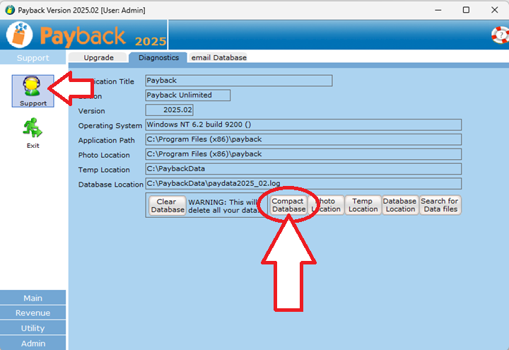509x350 pixels.
Task: Click the Database Location path field
Action: point(303,184)
